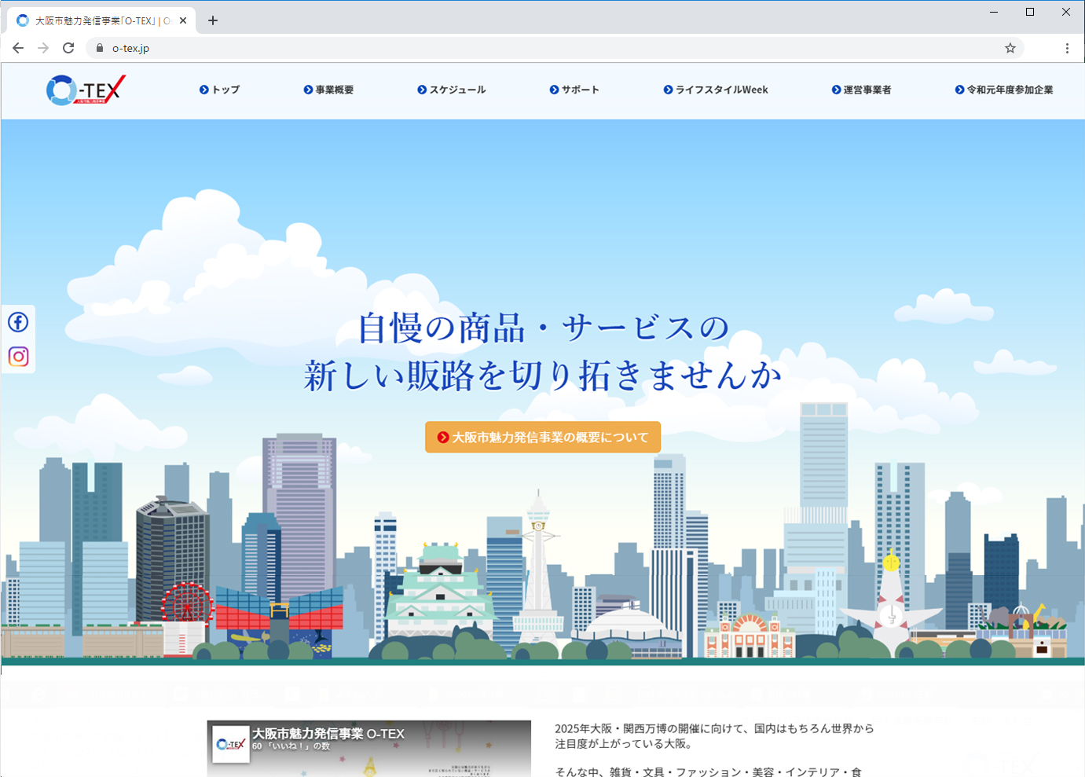Open 事業概要 menu item
Image resolution: width=1085 pixels, height=777 pixels.
pyautogui.click(x=328, y=90)
